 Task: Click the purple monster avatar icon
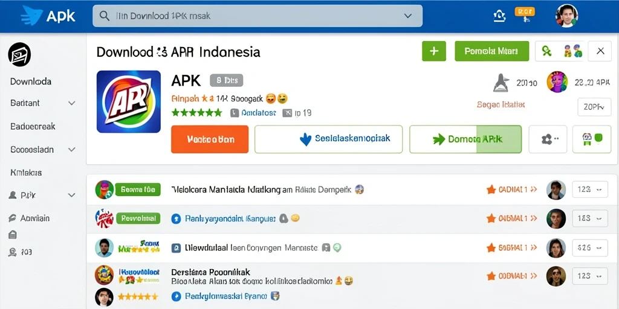coord(557,82)
